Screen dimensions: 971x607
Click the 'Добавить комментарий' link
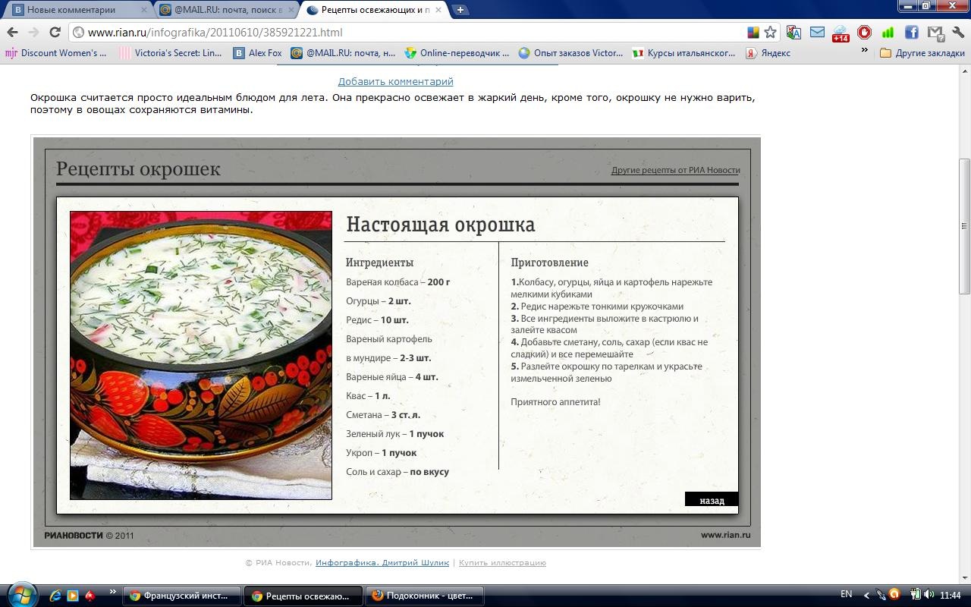click(x=395, y=81)
